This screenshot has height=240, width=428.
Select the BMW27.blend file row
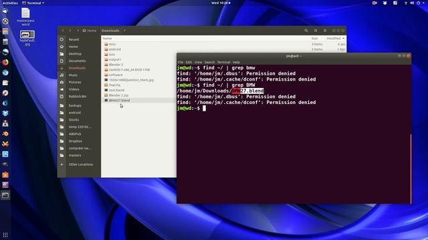tap(138, 101)
